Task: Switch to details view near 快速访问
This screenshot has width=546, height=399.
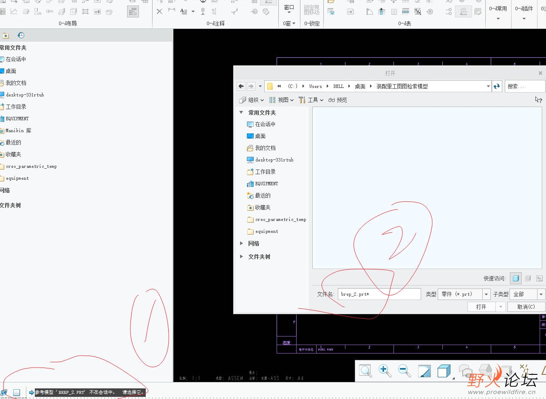Action: pos(540,278)
